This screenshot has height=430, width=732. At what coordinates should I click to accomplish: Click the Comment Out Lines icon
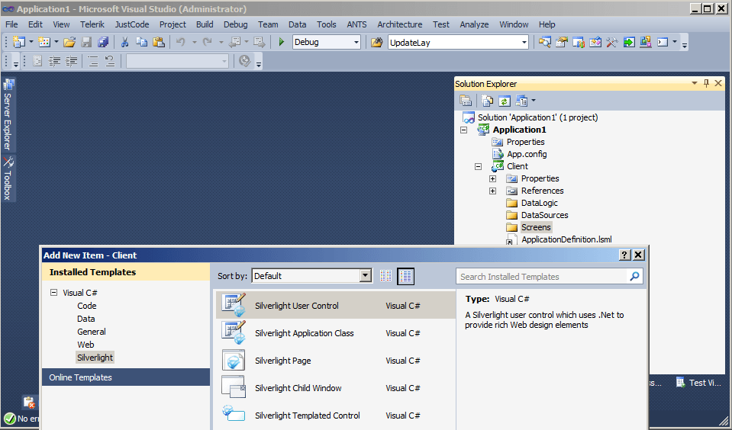coord(93,61)
